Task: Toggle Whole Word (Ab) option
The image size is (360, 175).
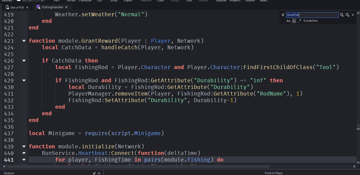Action: [x=294, y=21]
